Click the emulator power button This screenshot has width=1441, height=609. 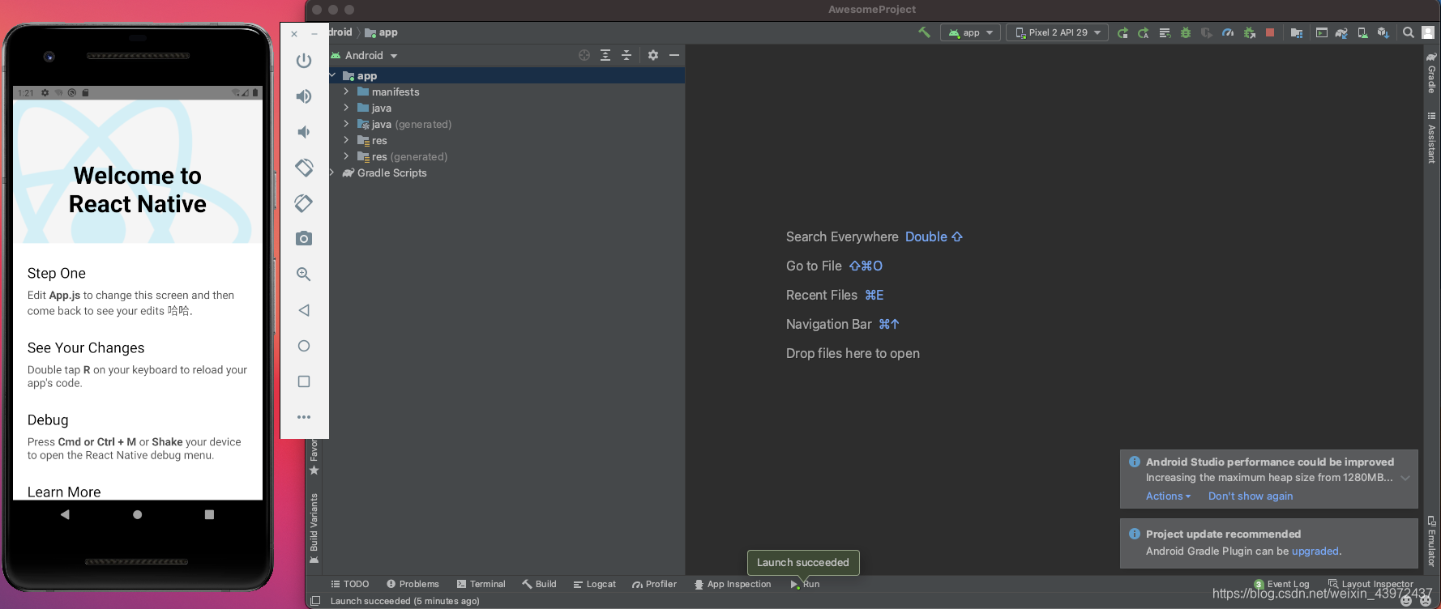tap(304, 61)
